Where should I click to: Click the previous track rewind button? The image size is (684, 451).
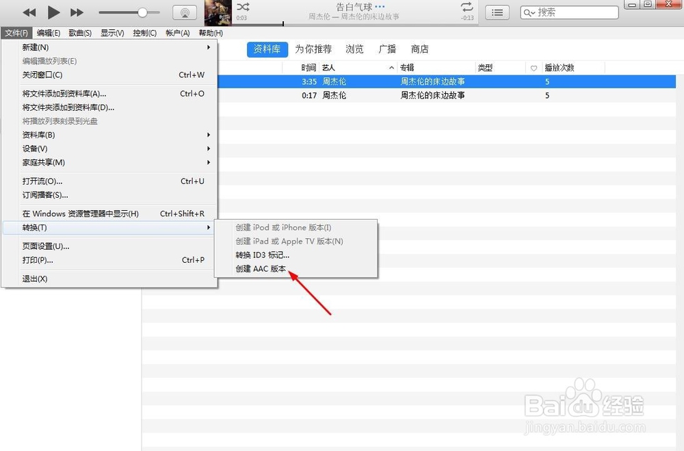tap(29, 12)
